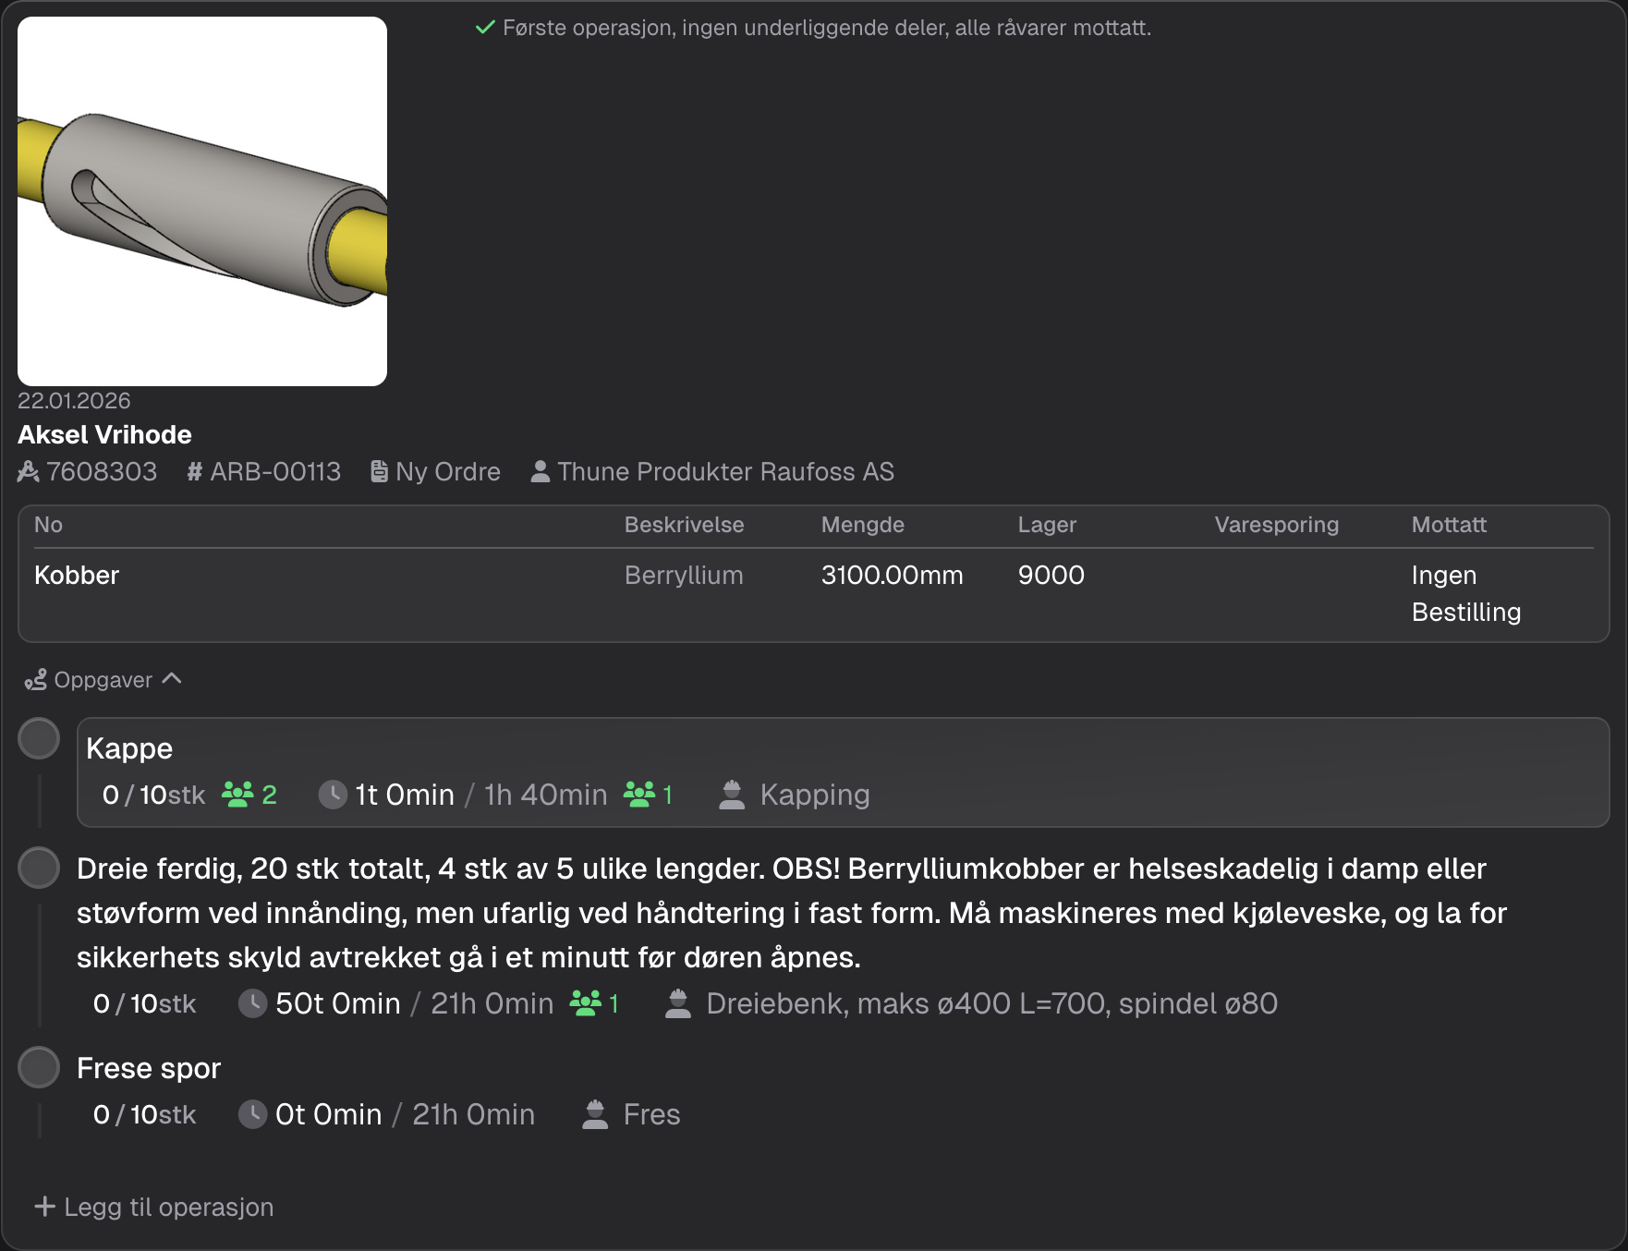Select the Frese spor operation title
This screenshot has width=1628, height=1251.
[x=149, y=1068]
